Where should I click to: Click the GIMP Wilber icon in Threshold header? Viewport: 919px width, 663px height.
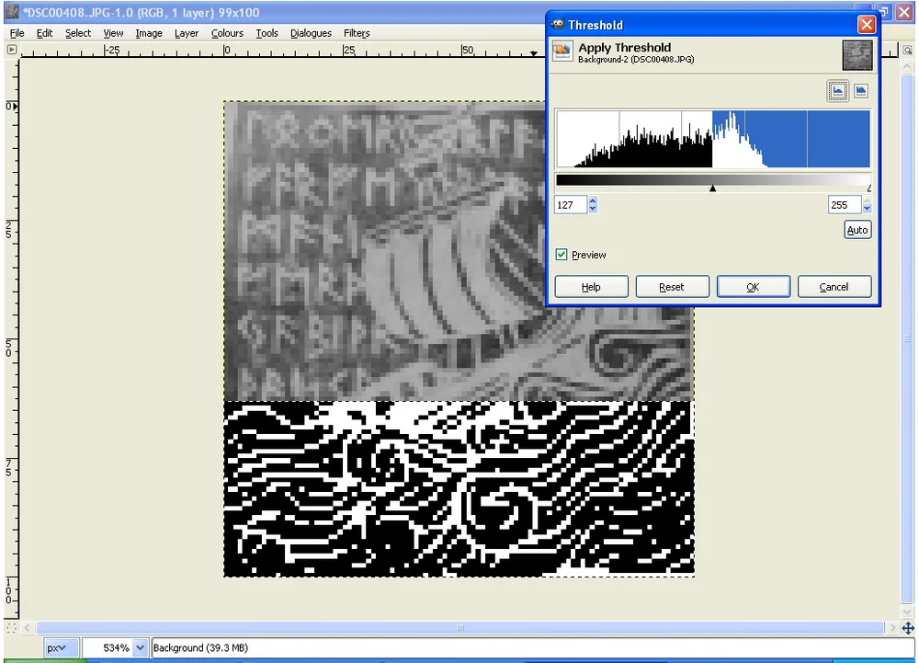tap(562, 52)
